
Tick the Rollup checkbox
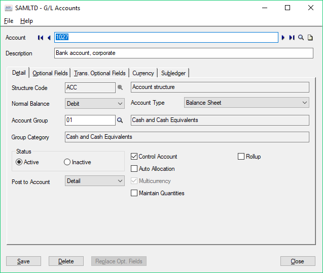(241, 157)
